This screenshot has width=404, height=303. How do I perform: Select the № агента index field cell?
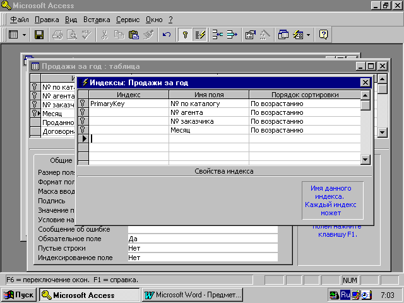[209, 112]
